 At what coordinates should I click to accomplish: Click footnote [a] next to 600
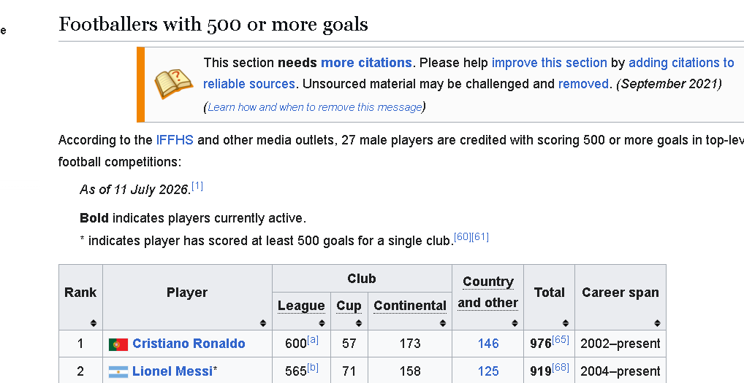pyautogui.click(x=313, y=339)
